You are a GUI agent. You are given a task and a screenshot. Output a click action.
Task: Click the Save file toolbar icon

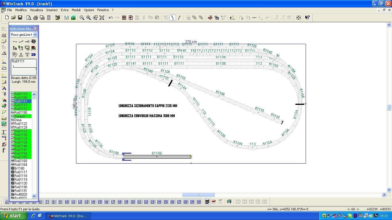point(20,18)
